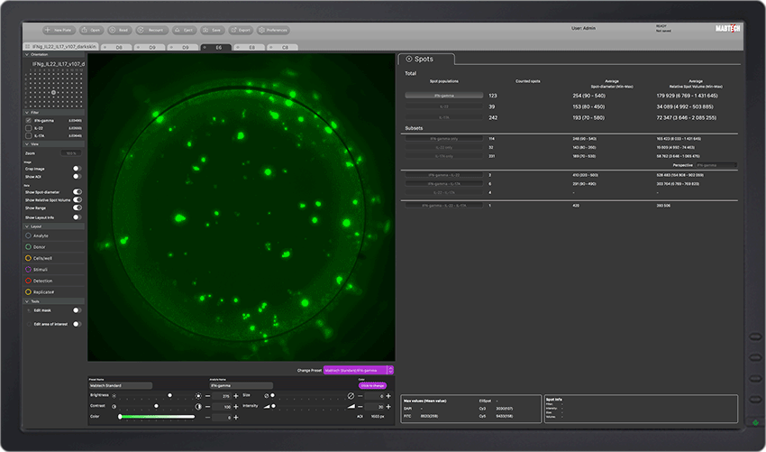Click the Recount toolbar button
This screenshot has height=452, width=766.
tap(152, 30)
